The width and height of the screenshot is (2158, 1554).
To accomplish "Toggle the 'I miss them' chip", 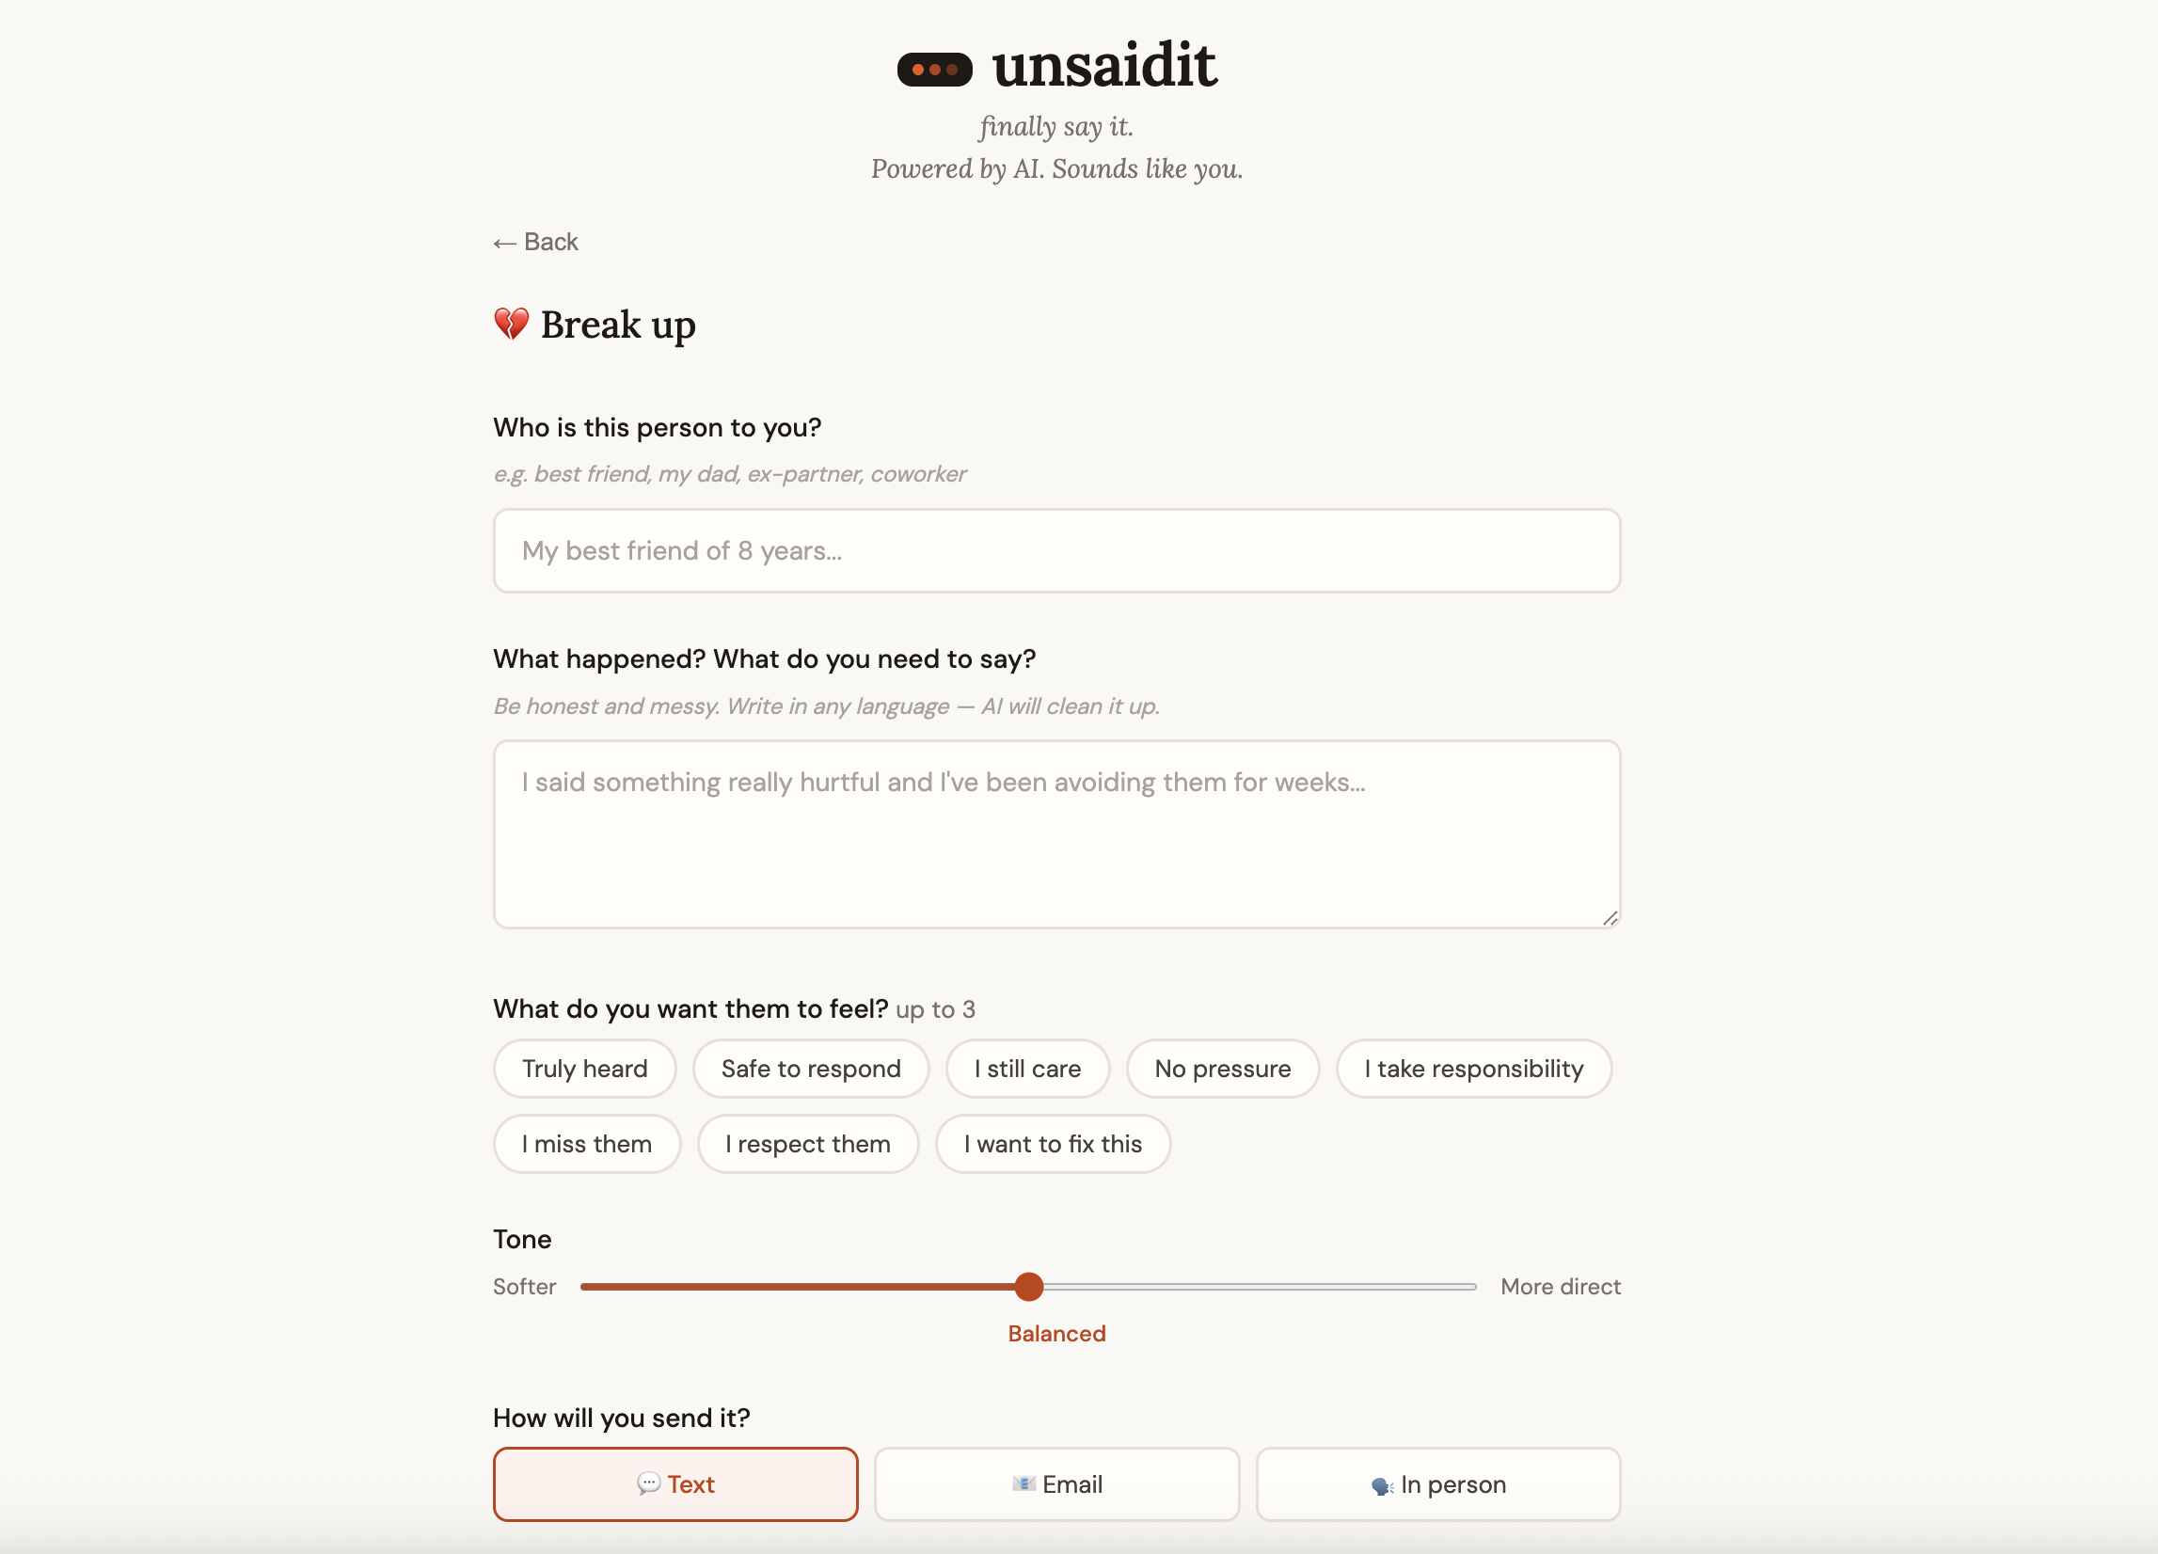I will click(587, 1144).
